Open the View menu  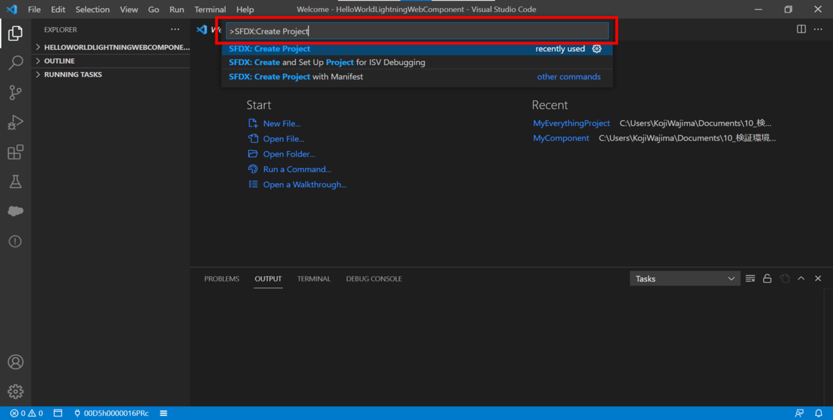pyautogui.click(x=129, y=10)
